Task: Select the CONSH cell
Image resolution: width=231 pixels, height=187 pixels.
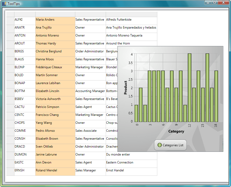Action: [25, 140]
